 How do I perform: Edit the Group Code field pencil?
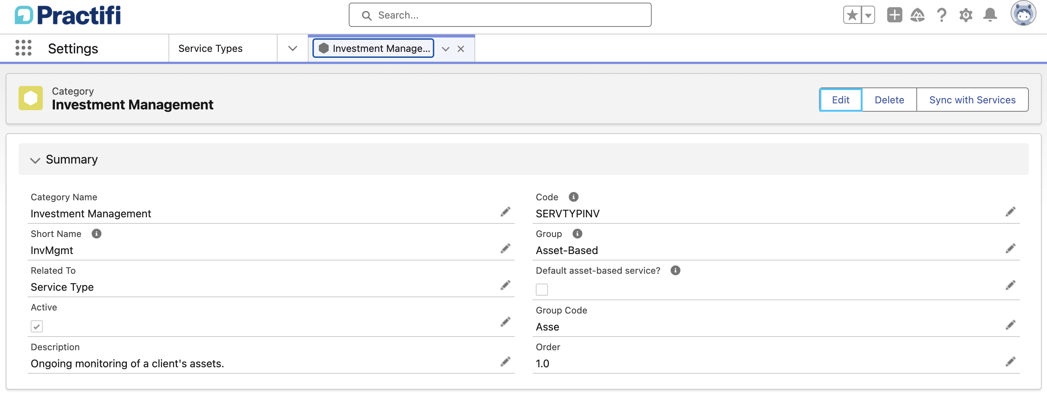(x=1010, y=325)
